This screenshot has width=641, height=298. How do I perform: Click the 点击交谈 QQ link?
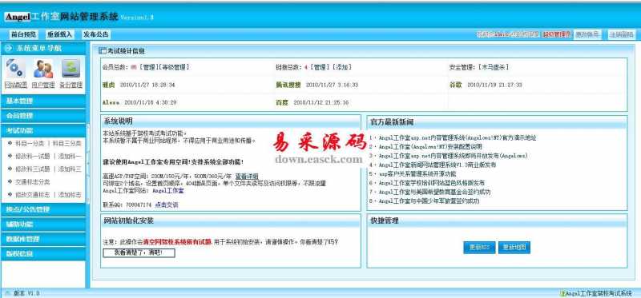click(x=167, y=205)
